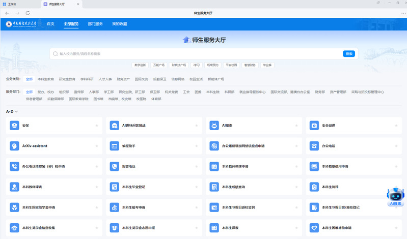This screenshot has height=239, width=407.
Task: Select 本科生教育 business category filter
Action: pos(46,79)
